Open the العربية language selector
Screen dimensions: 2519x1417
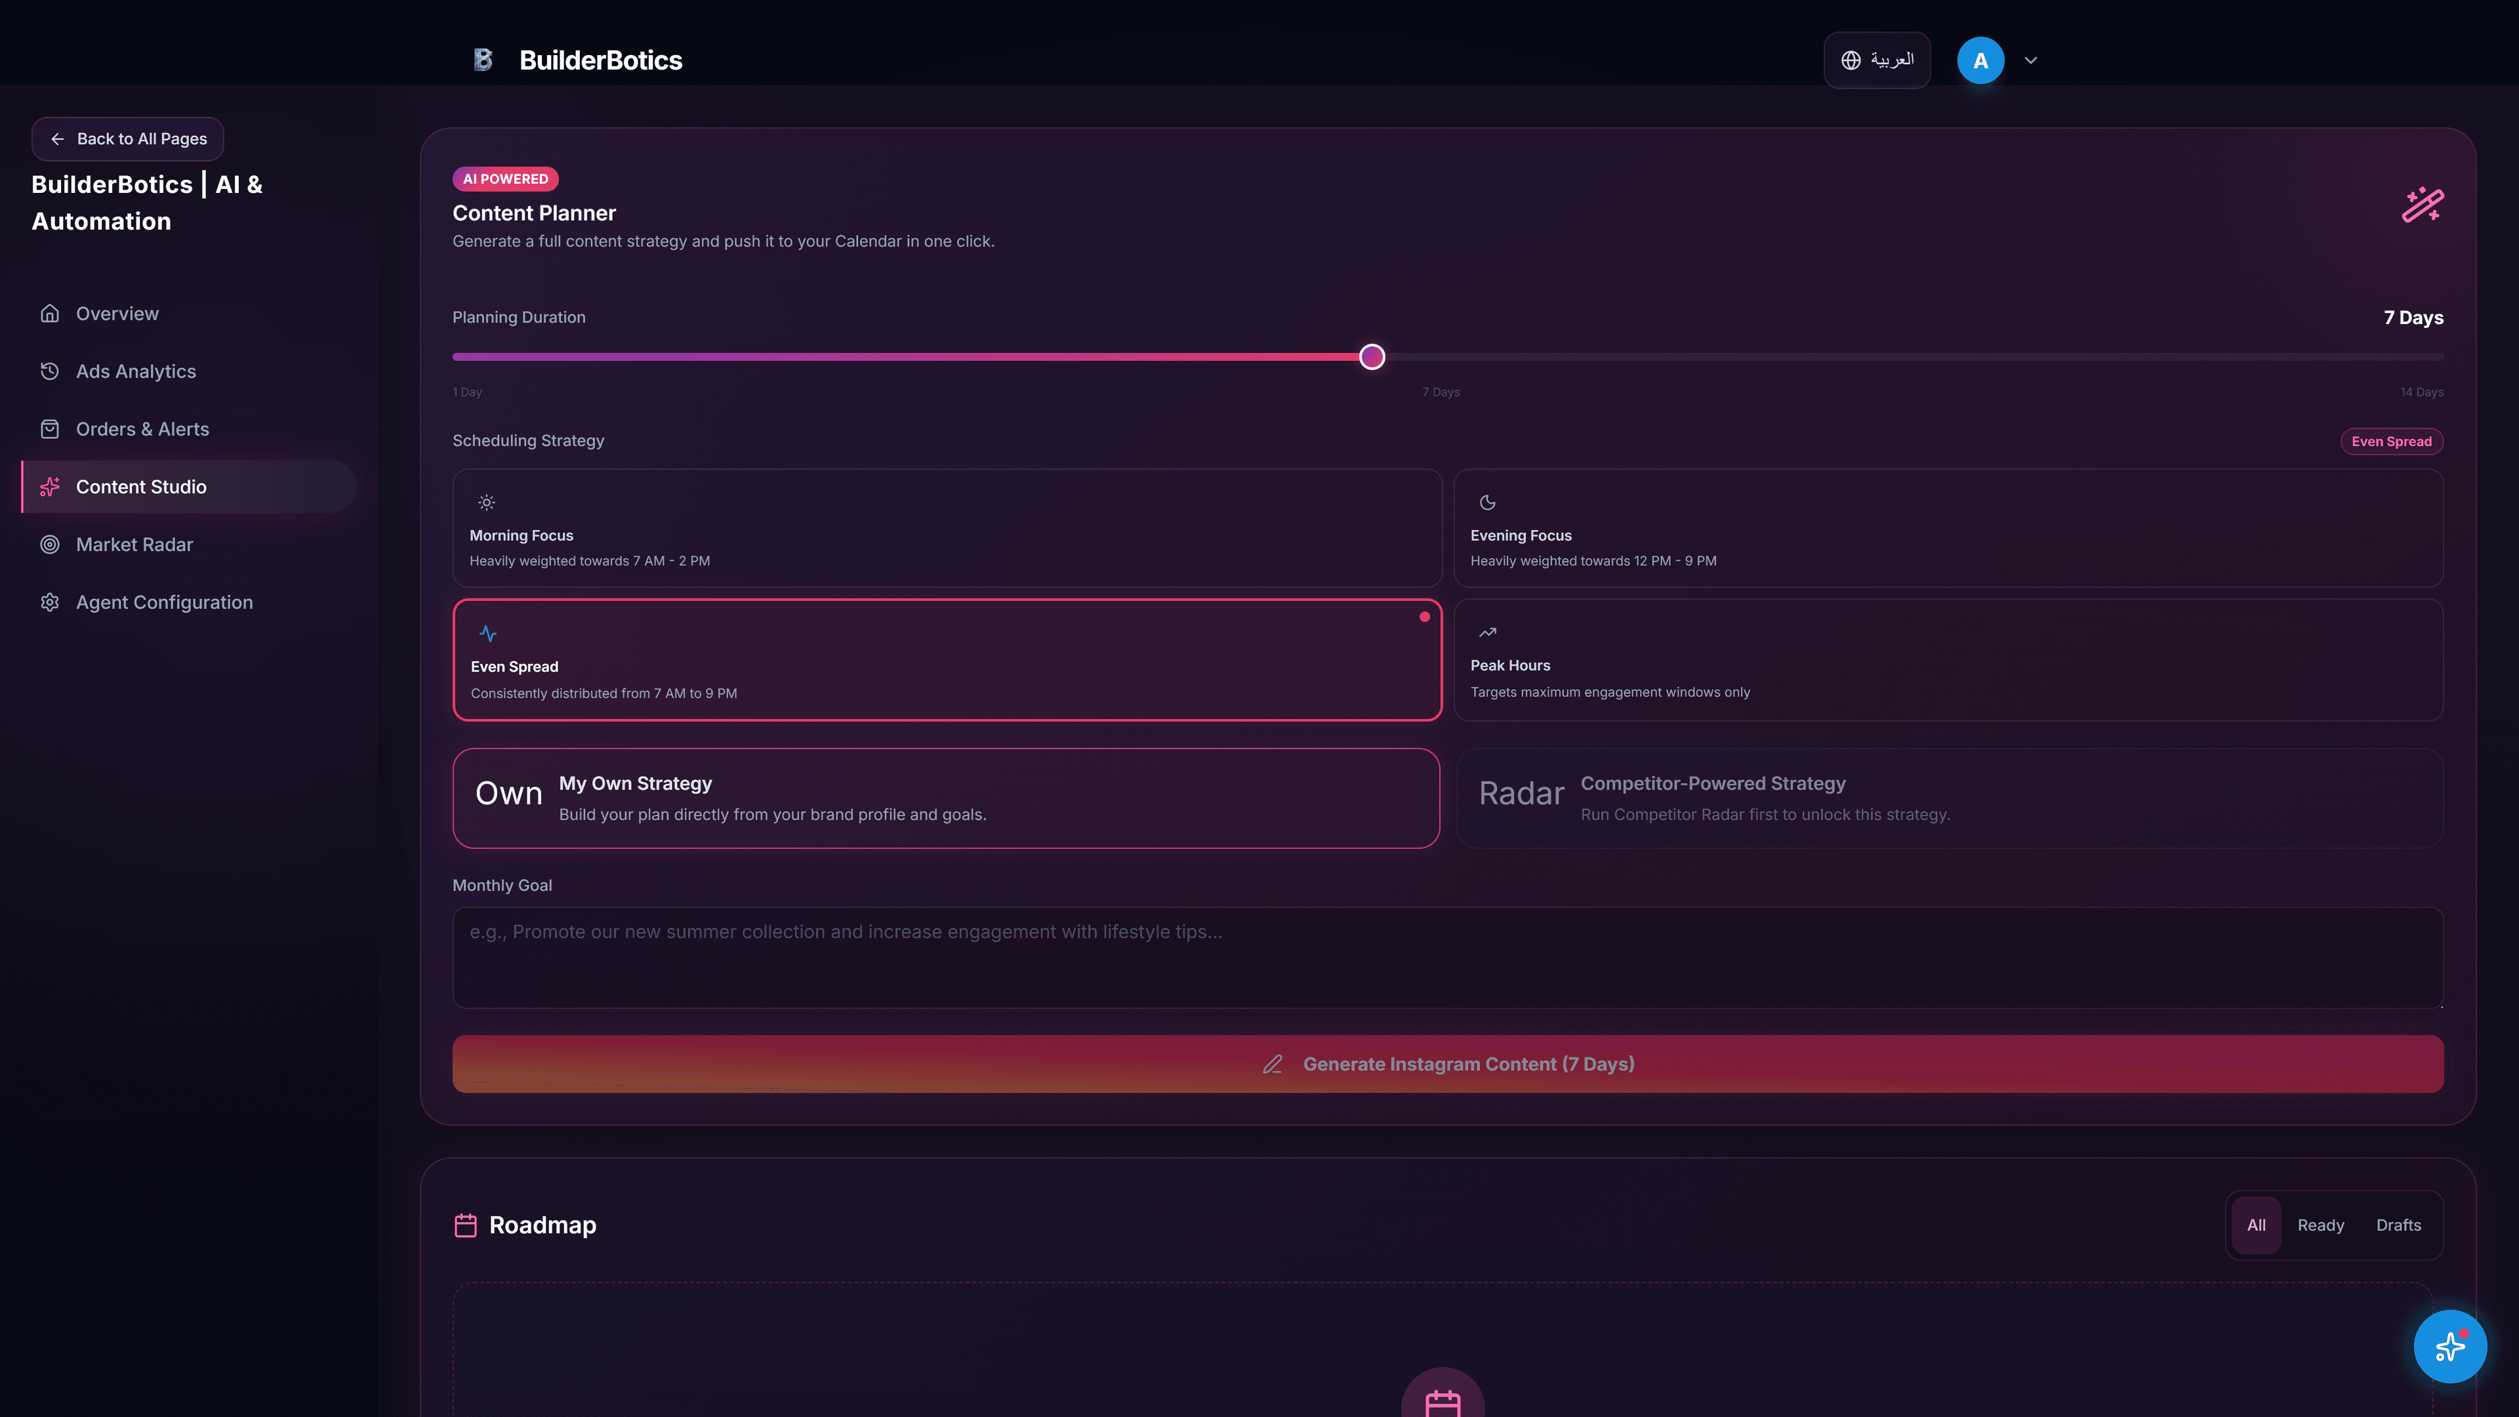tap(1875, 60)
